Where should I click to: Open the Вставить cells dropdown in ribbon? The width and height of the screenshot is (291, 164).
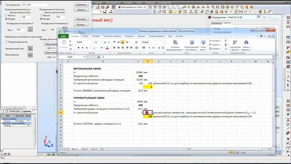point(215,41)
